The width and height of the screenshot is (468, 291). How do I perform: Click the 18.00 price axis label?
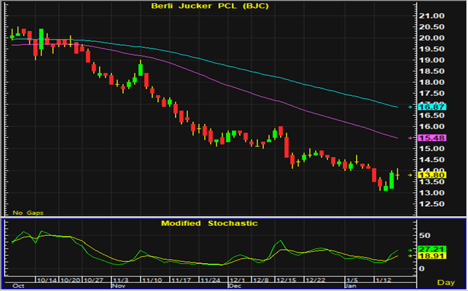click(x=431, y=82)
